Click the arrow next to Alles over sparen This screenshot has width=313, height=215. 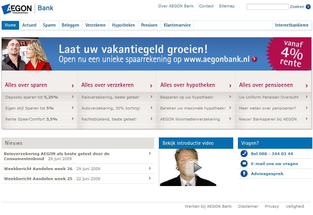tap(73, 86)
